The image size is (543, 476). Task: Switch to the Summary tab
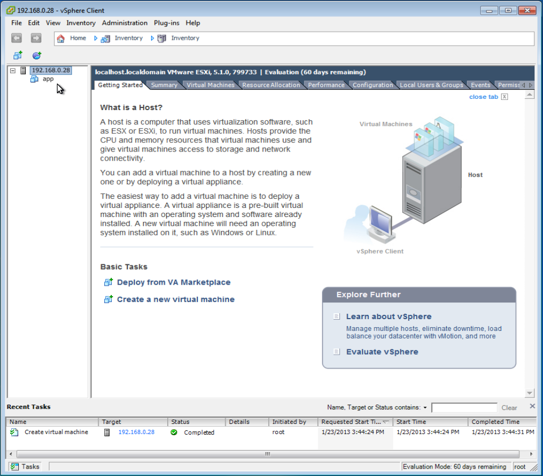pyautogui.click(x=164, y=85)
